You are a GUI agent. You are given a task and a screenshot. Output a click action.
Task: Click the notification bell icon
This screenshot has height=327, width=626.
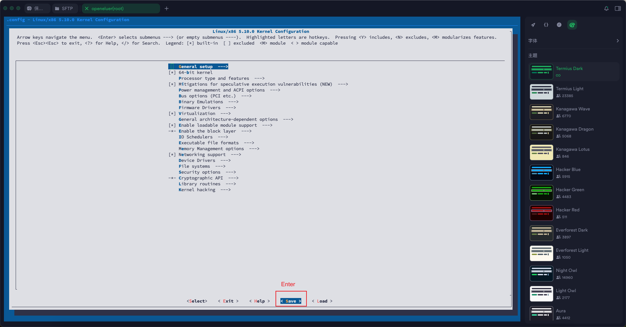[x=606, y=8]
